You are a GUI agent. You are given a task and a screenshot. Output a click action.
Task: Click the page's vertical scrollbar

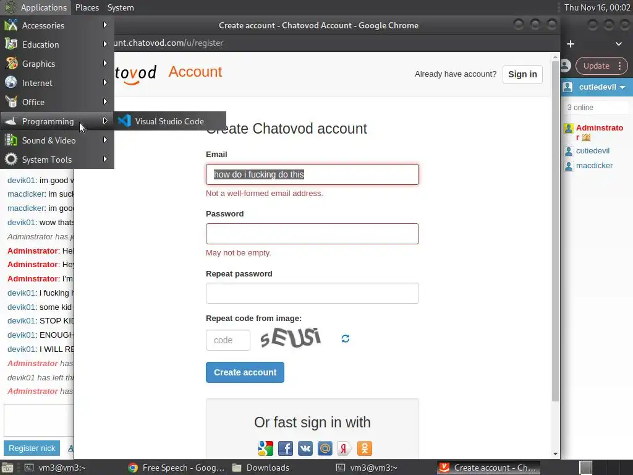(556, 230)
